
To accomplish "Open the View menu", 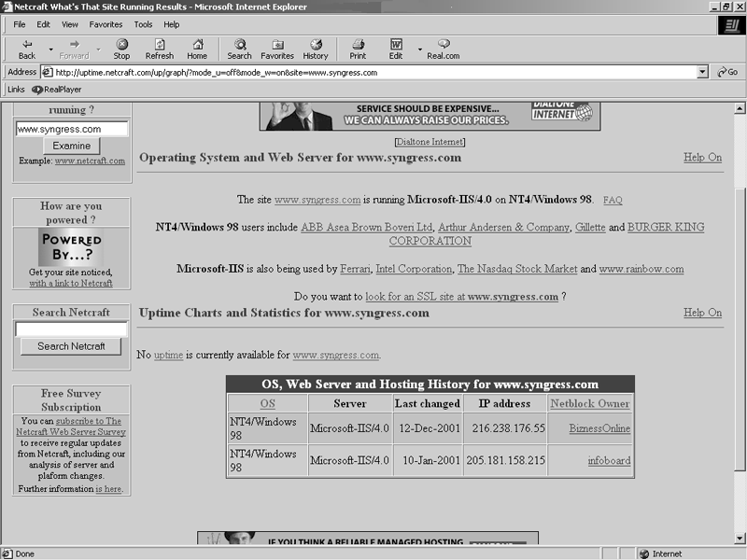I will 69,24.
